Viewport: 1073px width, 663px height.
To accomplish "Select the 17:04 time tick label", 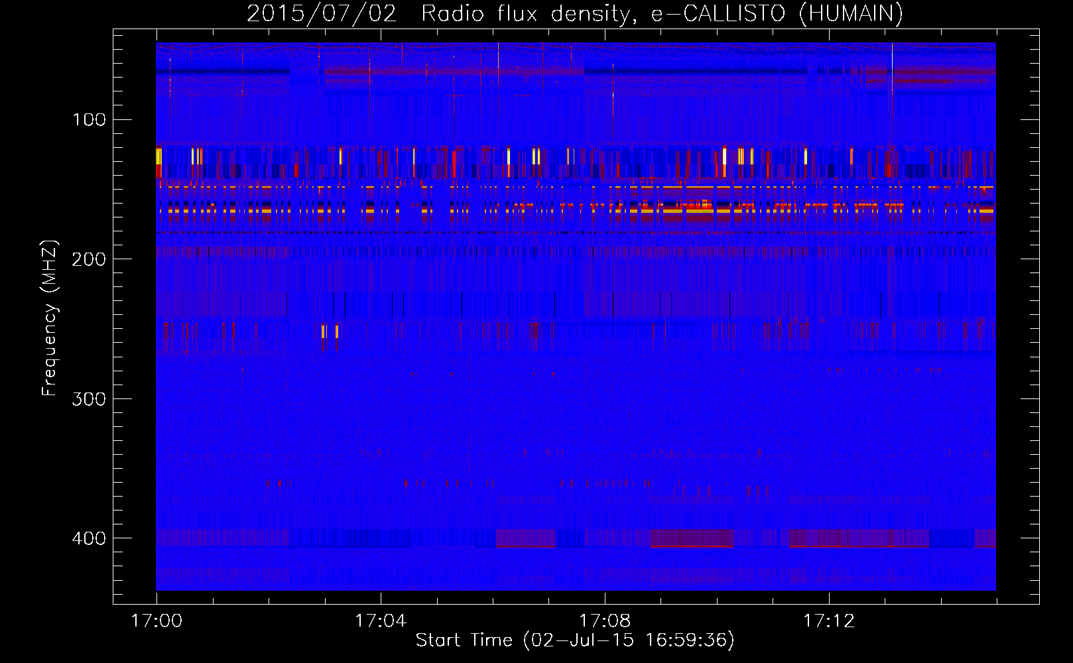I will (381, 621).
